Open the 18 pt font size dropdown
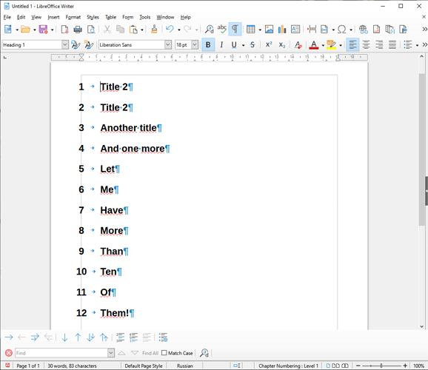428x370 pixels. [x=195, y=44]
